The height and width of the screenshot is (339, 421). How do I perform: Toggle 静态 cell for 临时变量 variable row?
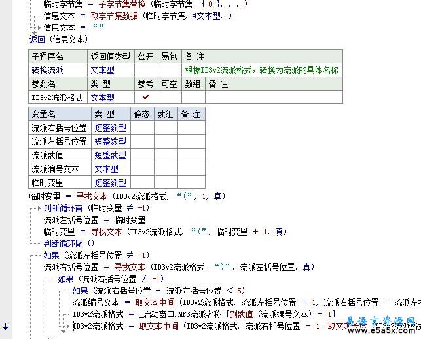(x=142, y=183)
